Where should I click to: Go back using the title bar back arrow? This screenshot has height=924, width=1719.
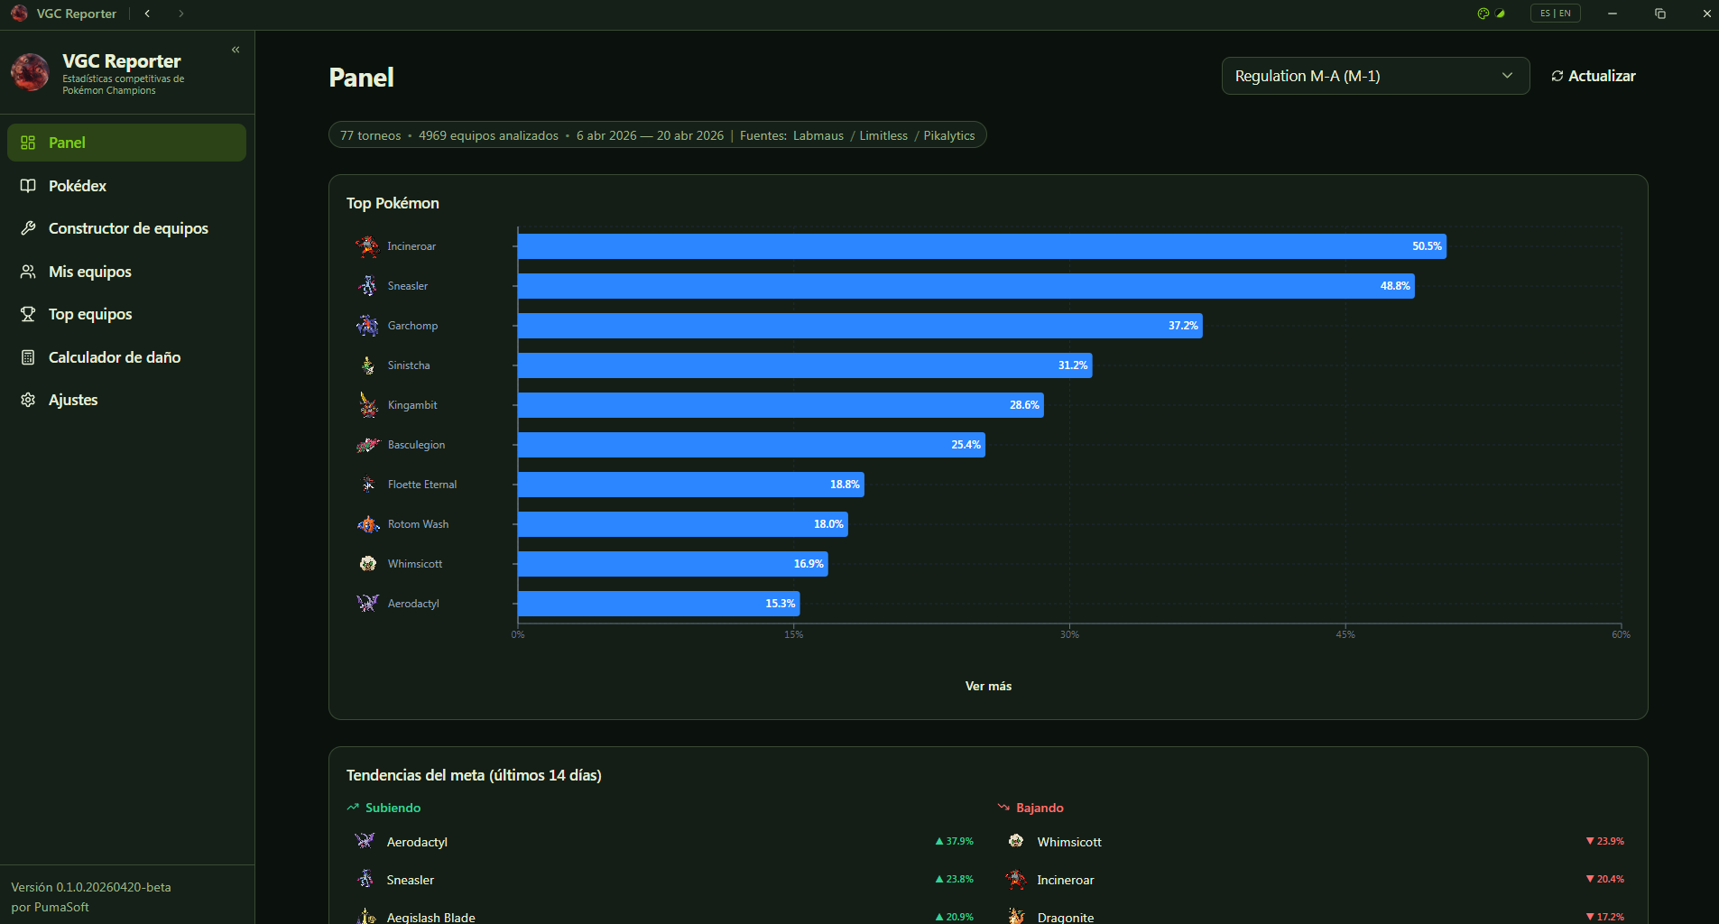coord(147,14)
